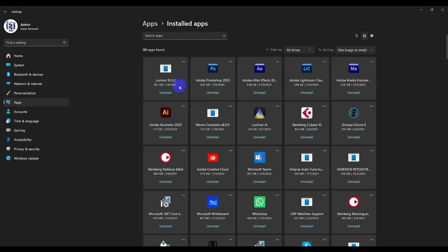Click the Adobe After Effects icon

260,69
